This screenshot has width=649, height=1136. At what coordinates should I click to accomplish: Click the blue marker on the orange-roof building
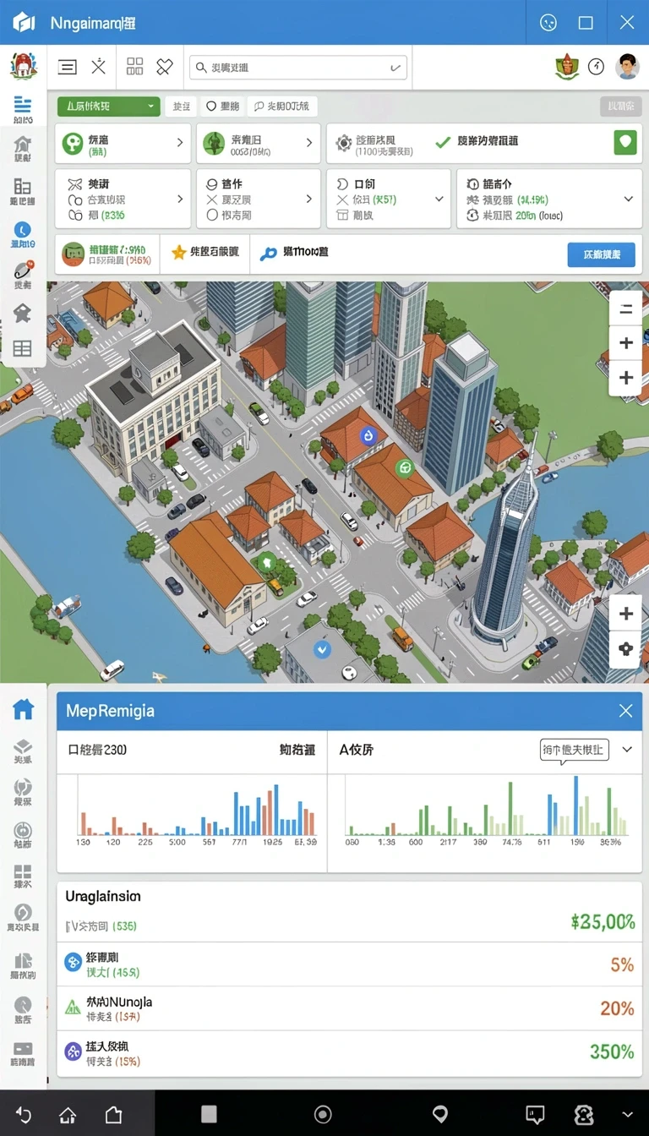368,435
